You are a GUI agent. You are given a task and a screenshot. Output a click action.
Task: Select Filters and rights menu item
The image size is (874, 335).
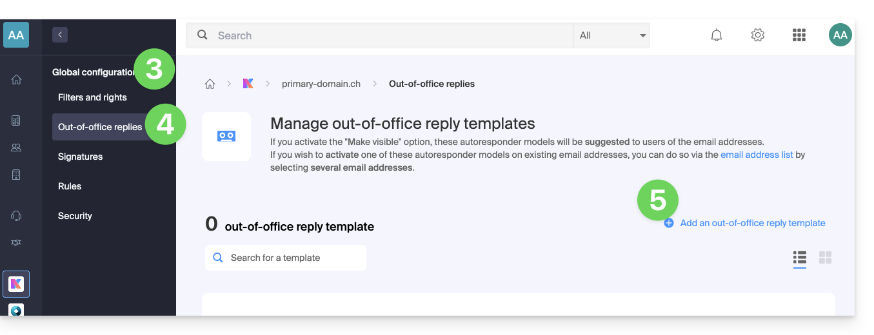tap(92, 97)
